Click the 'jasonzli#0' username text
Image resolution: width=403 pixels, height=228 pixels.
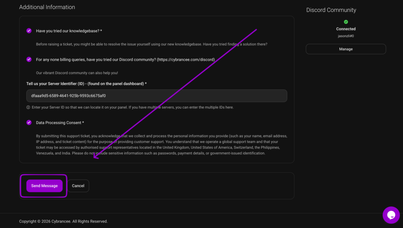[x=346, y=36]
